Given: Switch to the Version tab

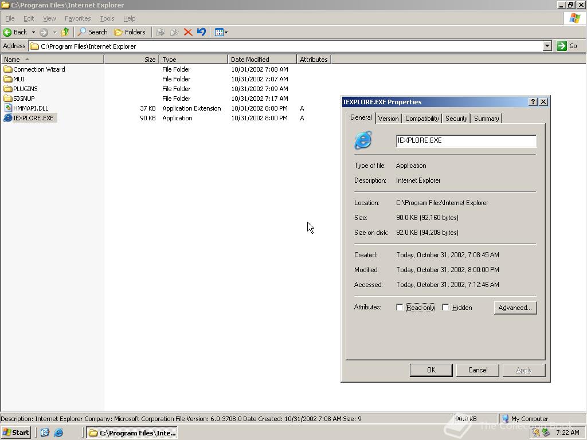Looking at the screenshot, I should (x=388, y=119).
